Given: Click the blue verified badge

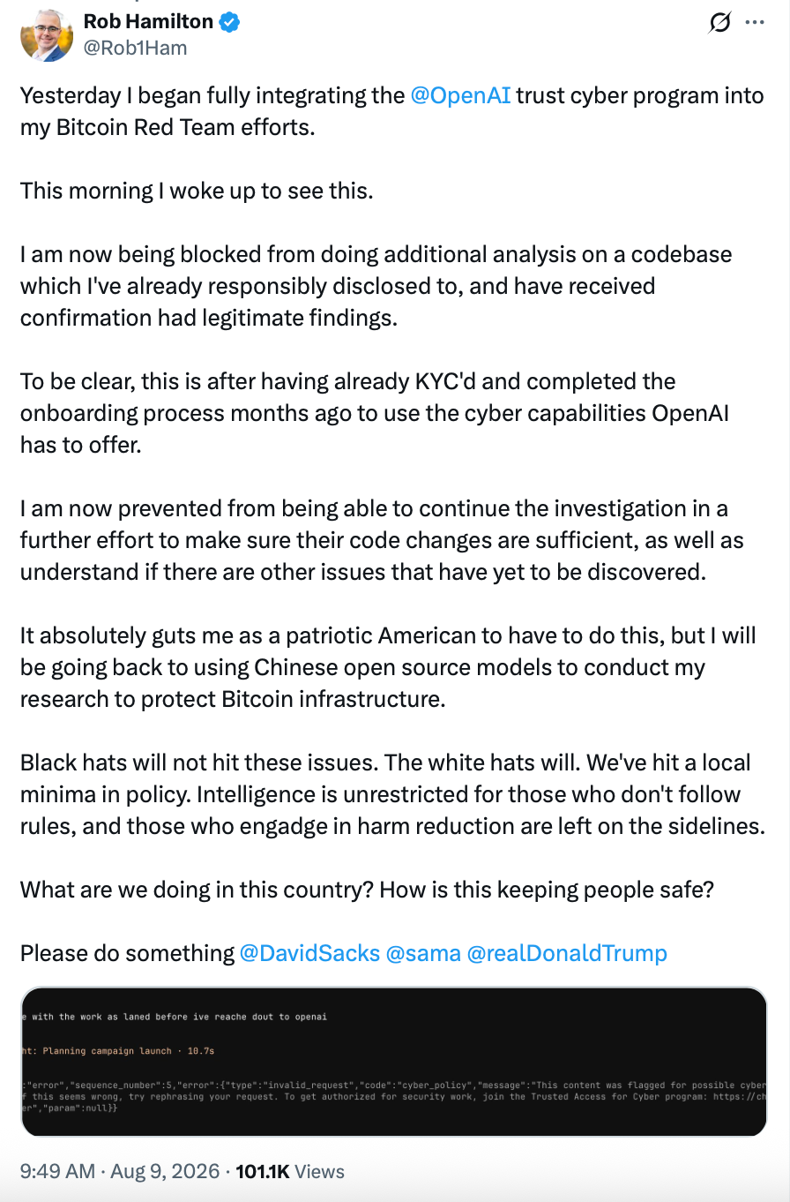Looking at the screenshot, I should [x=230, y=22].
